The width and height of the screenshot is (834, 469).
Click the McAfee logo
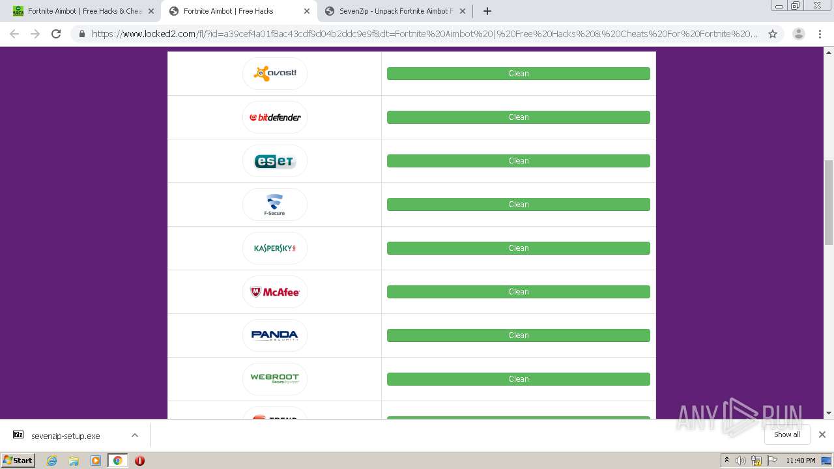tap(274, 292)
